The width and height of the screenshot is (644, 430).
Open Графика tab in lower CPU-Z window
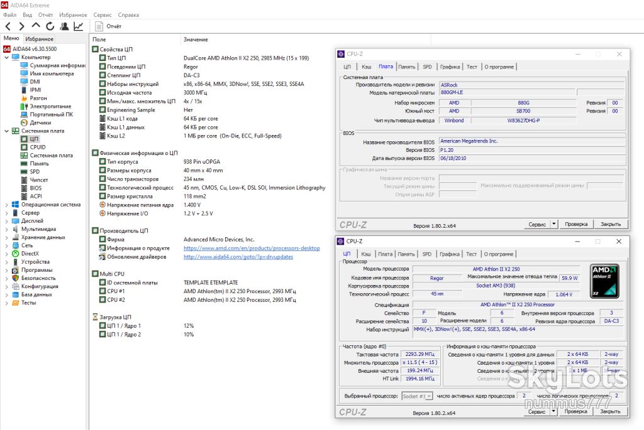(x=450, y=254)
